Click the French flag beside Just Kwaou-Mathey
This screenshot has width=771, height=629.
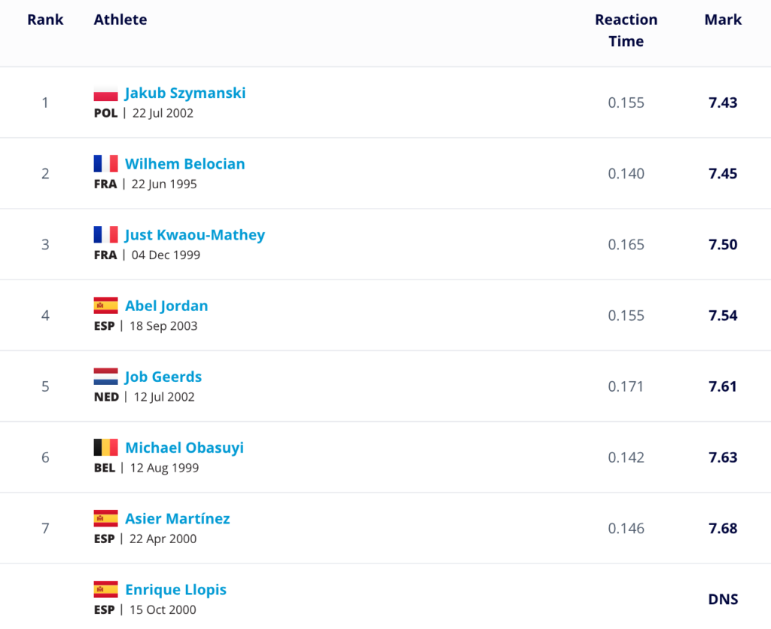[105, 235]
